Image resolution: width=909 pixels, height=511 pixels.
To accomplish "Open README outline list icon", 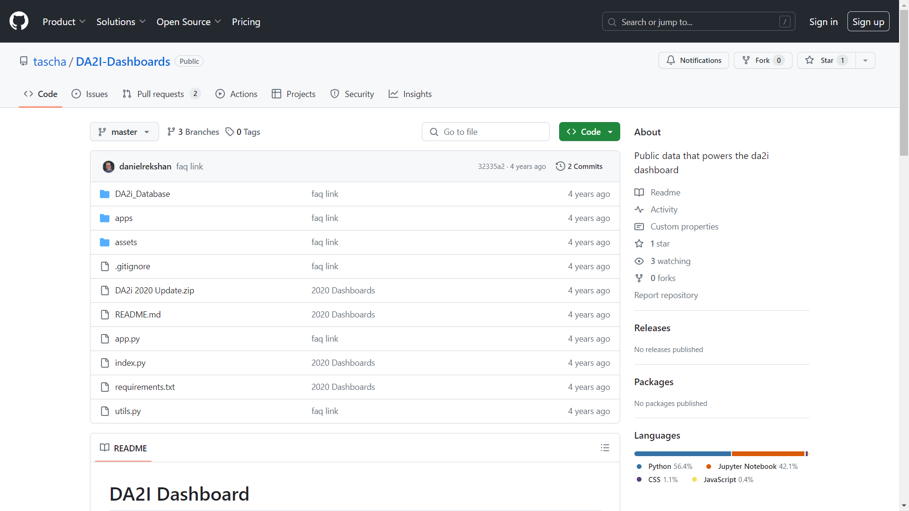I will pyautogui.click(x=605, y=448).
